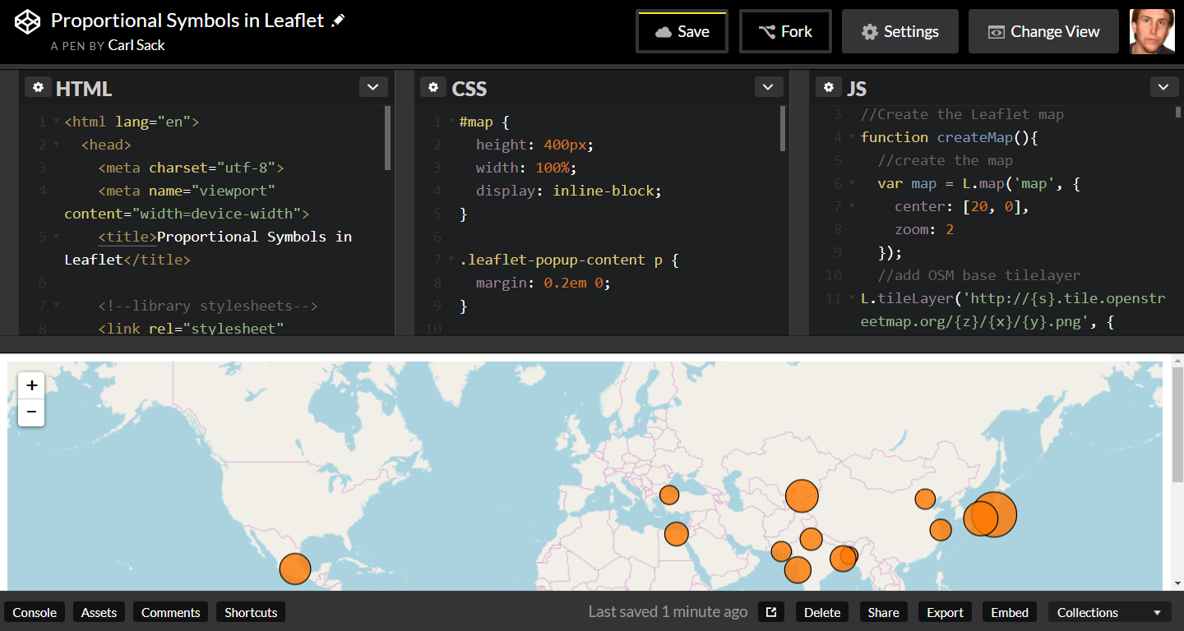Expand the CSS panel dropdown

click(768, 87)
